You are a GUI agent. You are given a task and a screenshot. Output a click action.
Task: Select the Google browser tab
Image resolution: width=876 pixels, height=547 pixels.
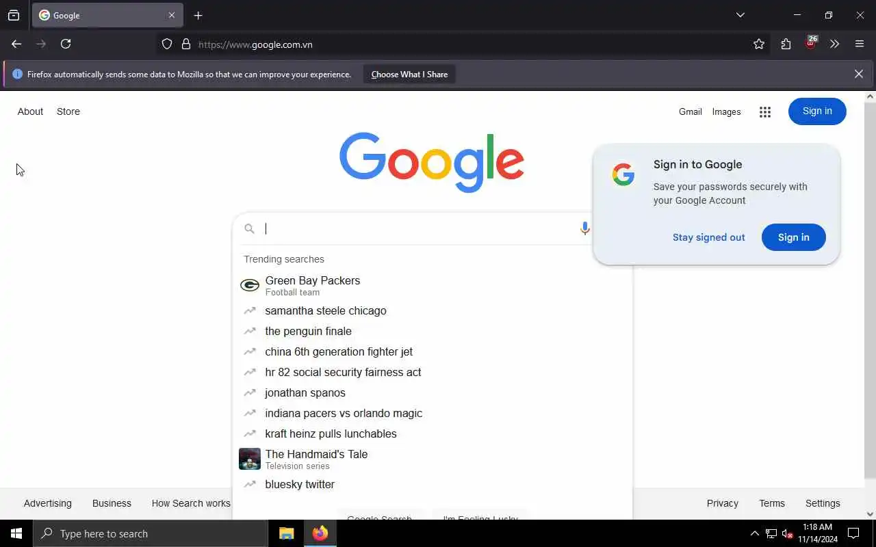[107, 15]
